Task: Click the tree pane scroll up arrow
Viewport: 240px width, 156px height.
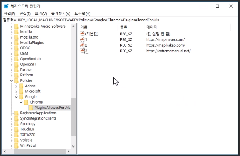Action: coord(74,27)
